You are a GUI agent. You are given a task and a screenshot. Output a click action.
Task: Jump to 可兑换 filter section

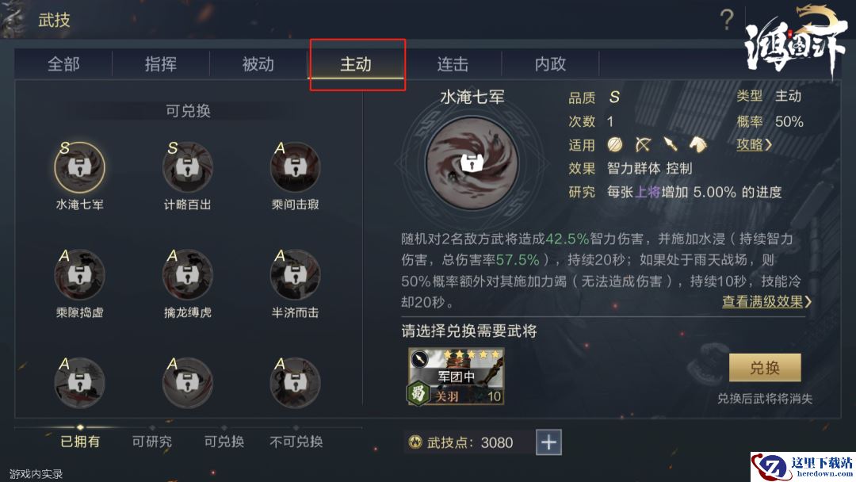click(x=224, y=442)
